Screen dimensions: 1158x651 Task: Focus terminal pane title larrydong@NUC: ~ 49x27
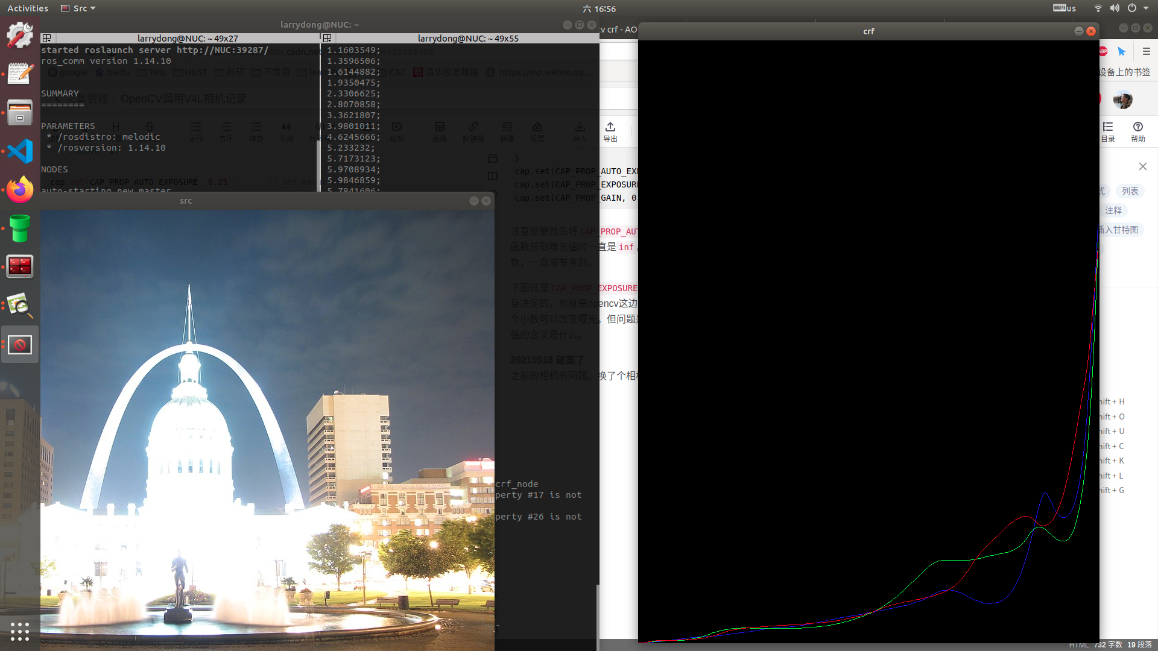pyautogui.click(x=188, y=38)
